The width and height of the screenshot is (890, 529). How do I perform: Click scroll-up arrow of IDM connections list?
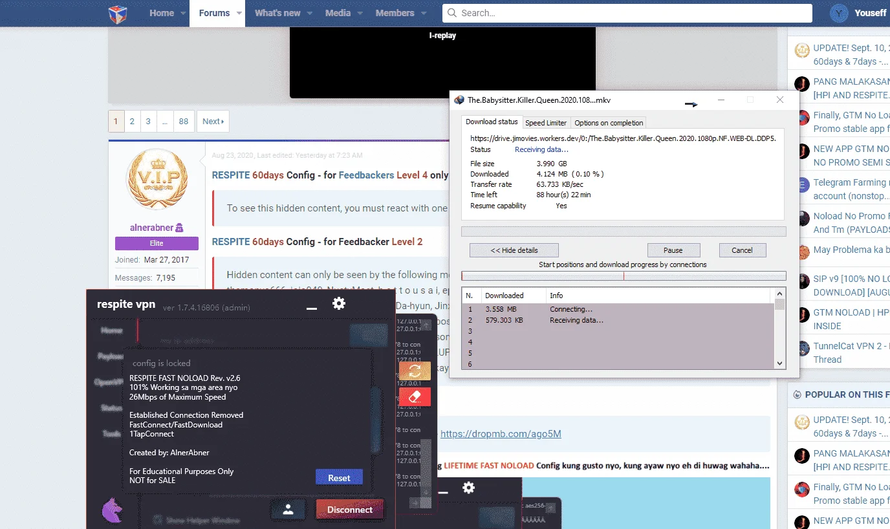click(779, 295)
